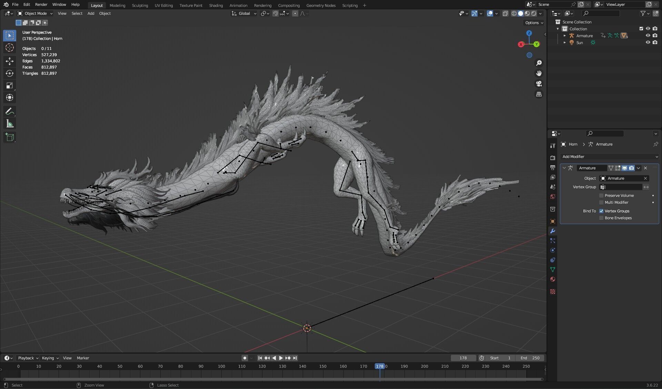Switch to wireframe viewport shading
Image resolution: width=662 pixels, height=389 pixels.
click(514, 13)
